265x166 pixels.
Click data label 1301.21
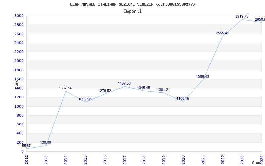163,90
